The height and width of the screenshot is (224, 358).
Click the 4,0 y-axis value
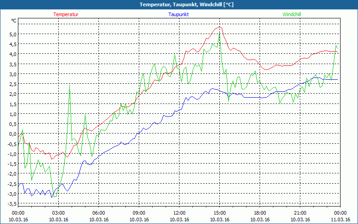[x=13, y=54]
